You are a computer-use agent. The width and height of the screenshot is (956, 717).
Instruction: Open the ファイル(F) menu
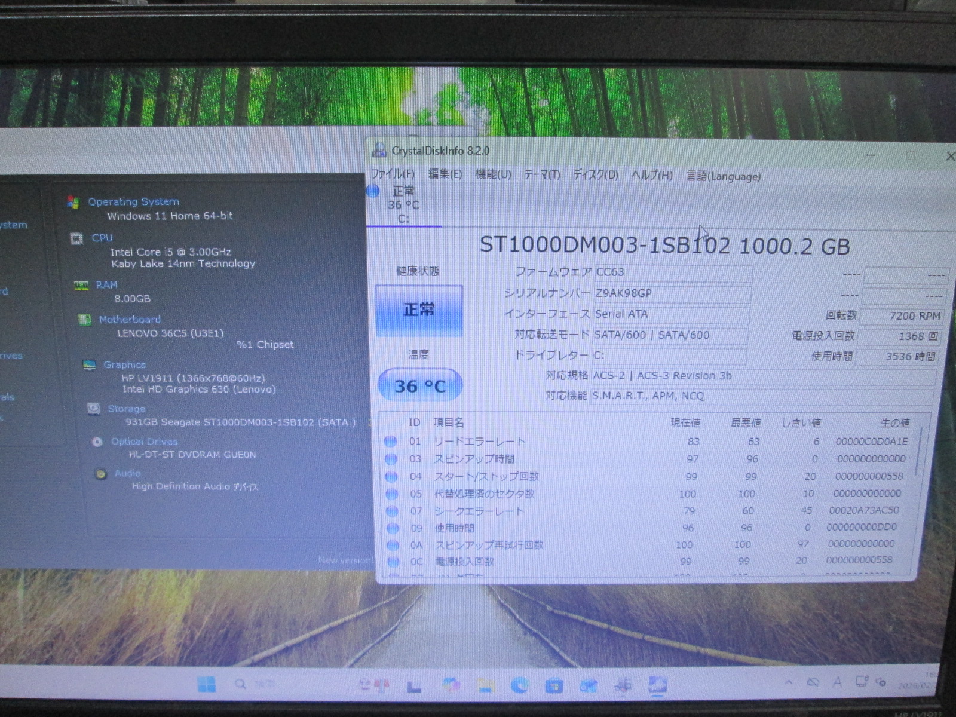pyautogui.click(x=393, y=174)
